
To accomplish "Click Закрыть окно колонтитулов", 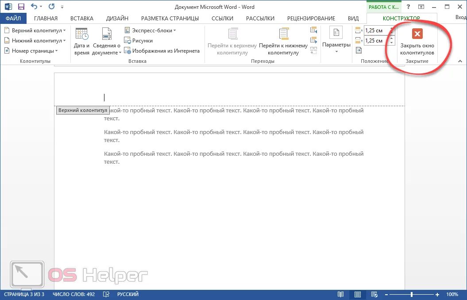I will click(x=417, y=41).
